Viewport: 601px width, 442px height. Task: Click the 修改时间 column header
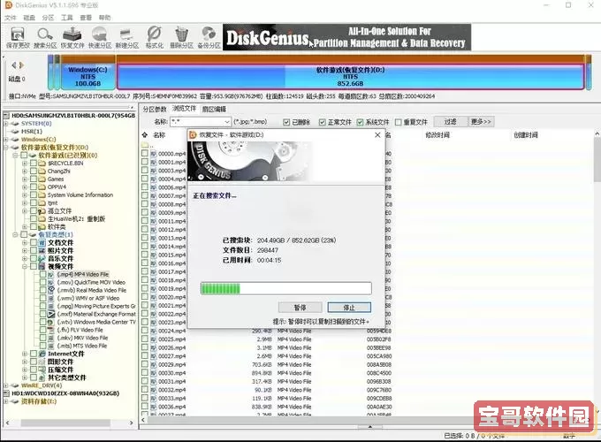point(437,135)
